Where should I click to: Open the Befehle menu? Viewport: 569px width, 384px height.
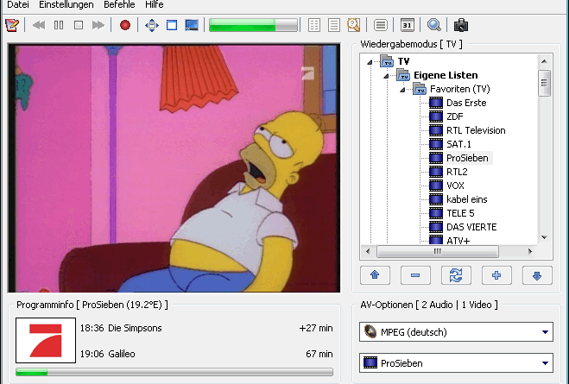pyautogui.click(x=118, y=5)
